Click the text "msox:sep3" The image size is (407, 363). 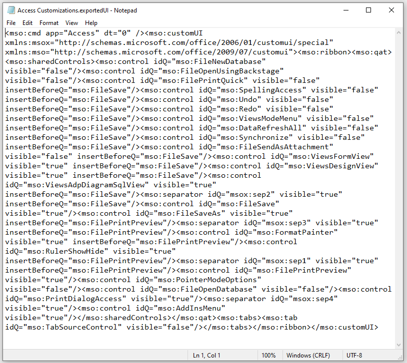[x=286, y=223]
